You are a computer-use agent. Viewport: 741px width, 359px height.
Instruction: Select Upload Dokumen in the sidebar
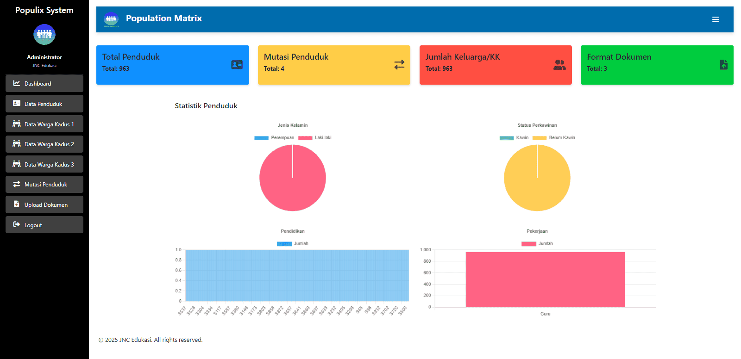[x=44, y=204]
